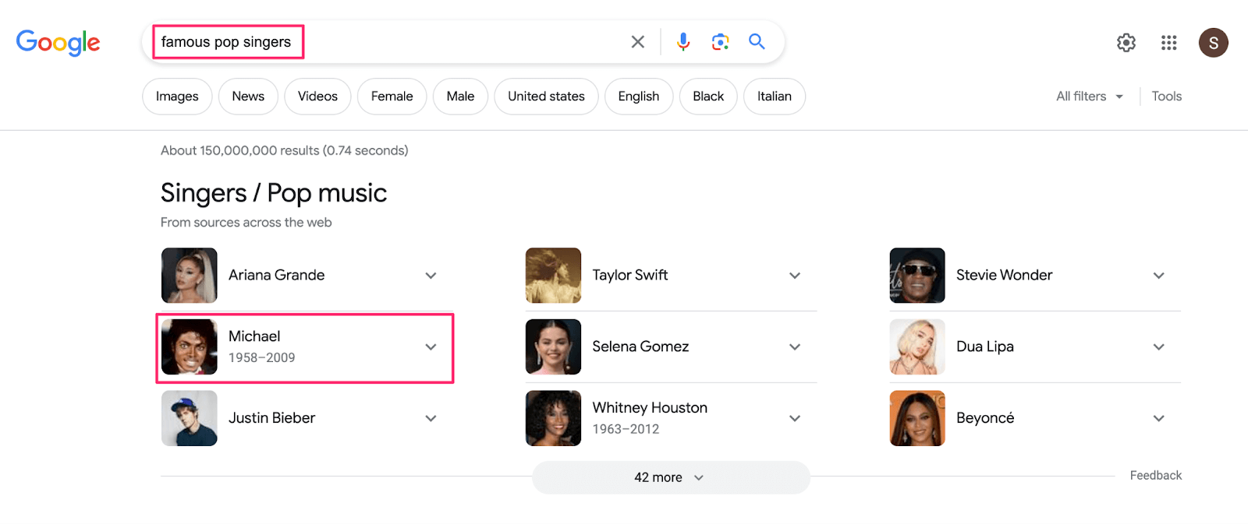
Task: Expand the Ariana Grande entry chevron
Action: pyautogui.click(x=431, y=276)
